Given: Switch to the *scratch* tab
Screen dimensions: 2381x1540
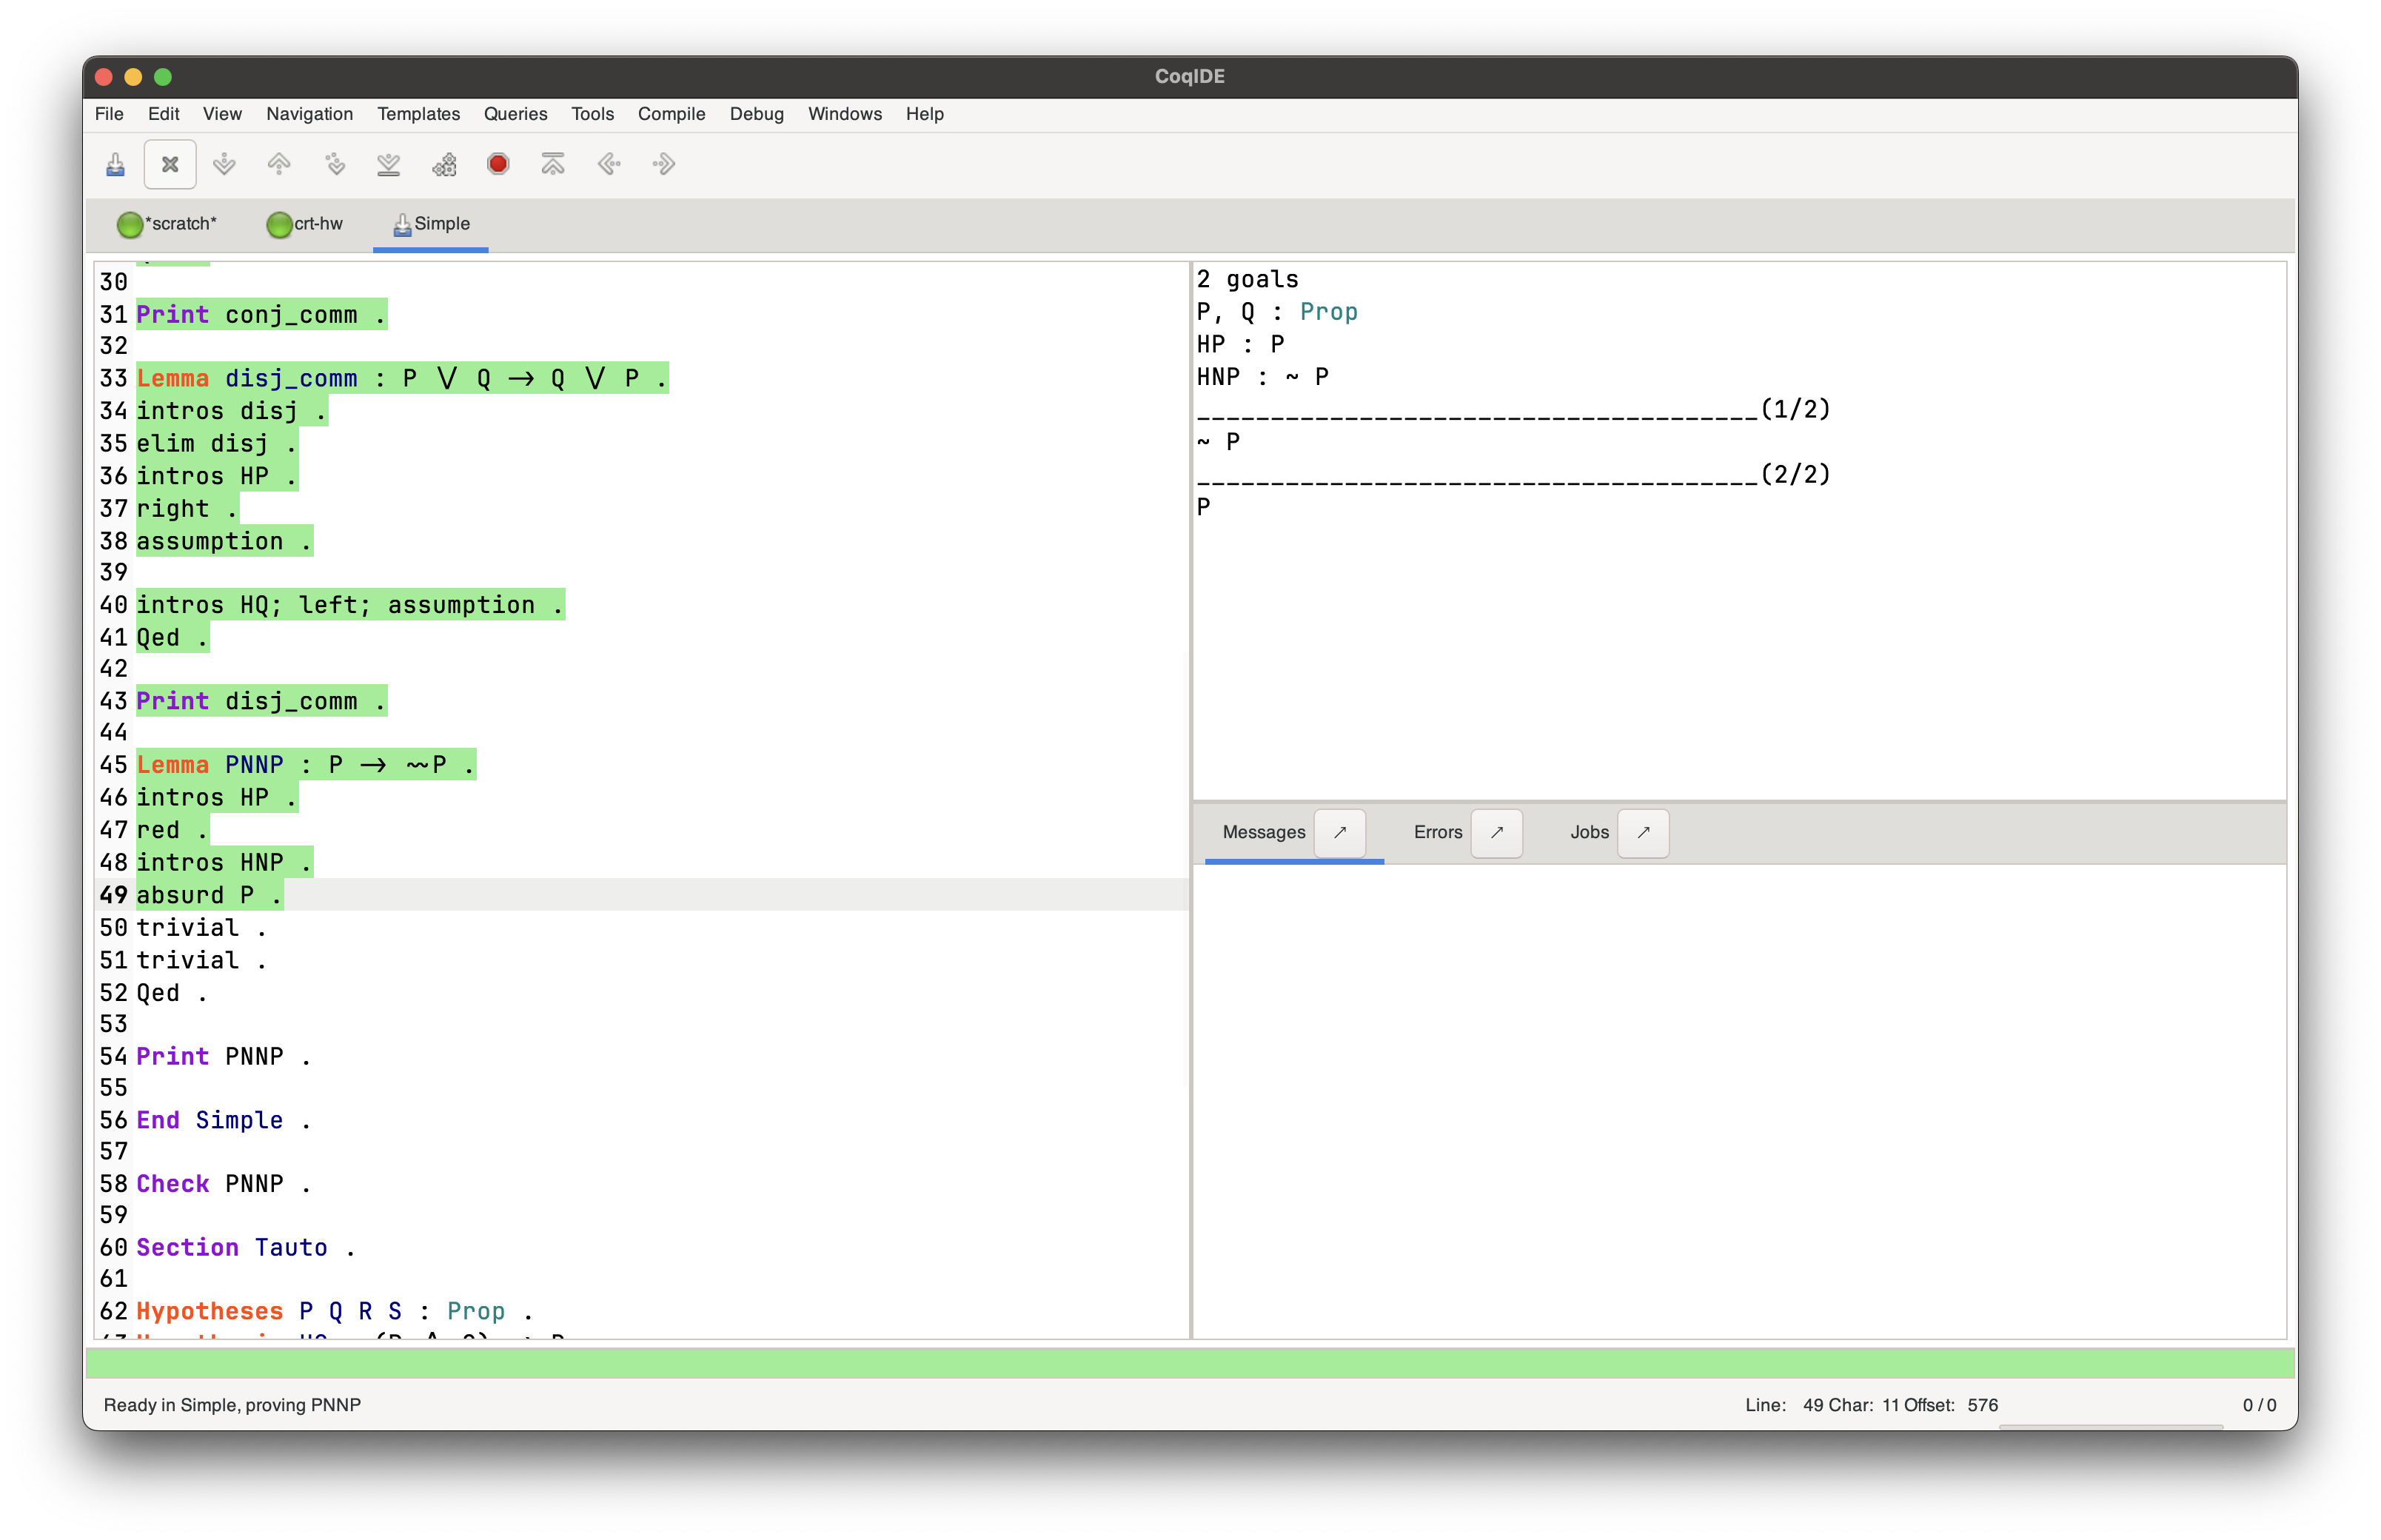Looking at the screenshot, I should point(167,224).
